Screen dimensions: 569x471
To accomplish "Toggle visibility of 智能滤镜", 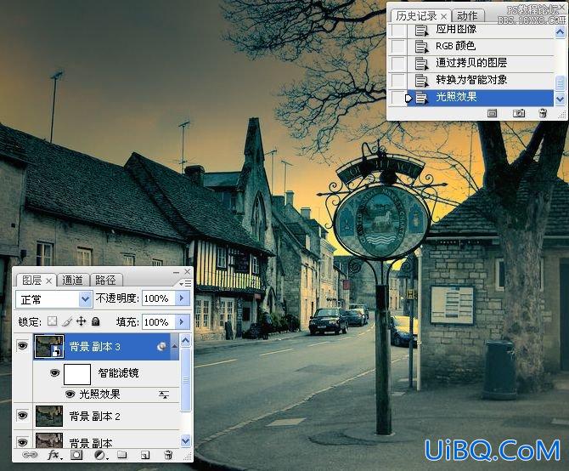I will point(55,373).
